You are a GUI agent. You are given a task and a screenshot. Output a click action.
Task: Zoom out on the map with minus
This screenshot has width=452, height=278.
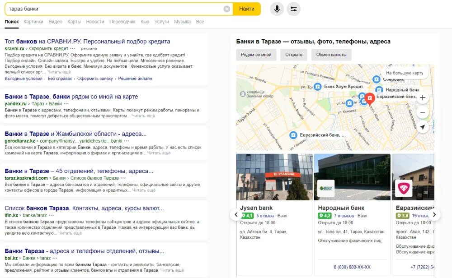point(423,112)
